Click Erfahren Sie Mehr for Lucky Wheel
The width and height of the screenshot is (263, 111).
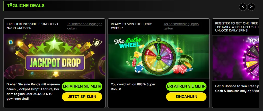tap(186, 86)
